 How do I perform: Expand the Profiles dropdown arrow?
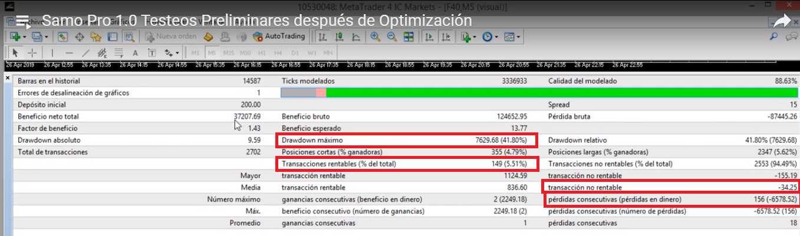pyautogui.click(x=47, y=36)
